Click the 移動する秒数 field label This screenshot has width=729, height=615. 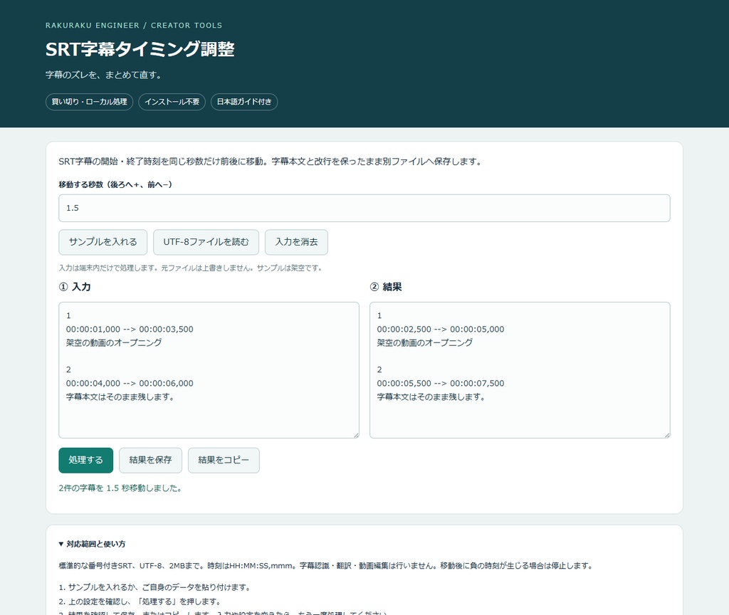[115, 184]
